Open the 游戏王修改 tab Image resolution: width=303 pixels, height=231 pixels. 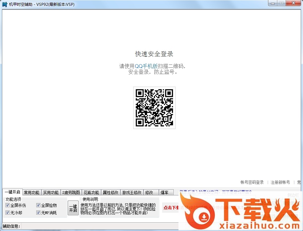coord(132,193)
